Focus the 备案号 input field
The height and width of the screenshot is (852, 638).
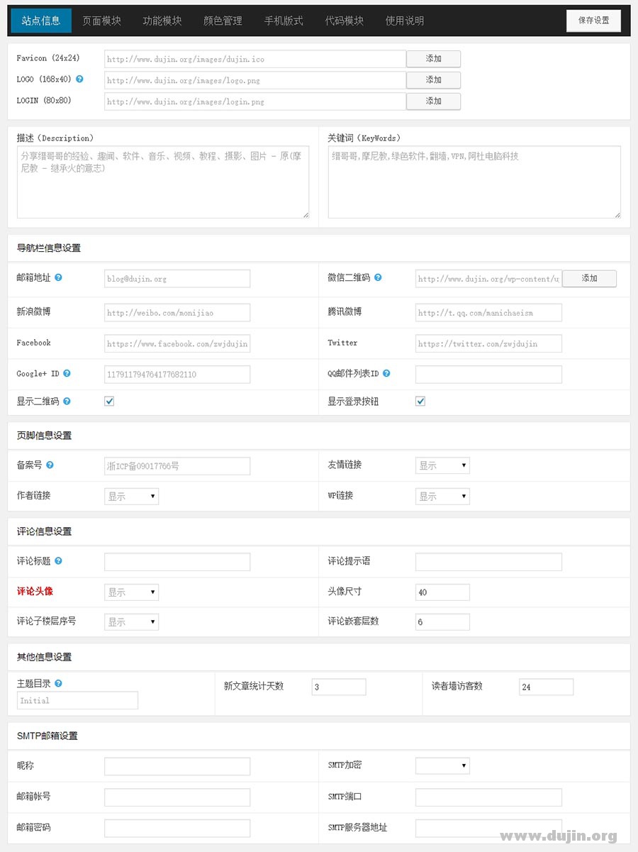[177, 466]
